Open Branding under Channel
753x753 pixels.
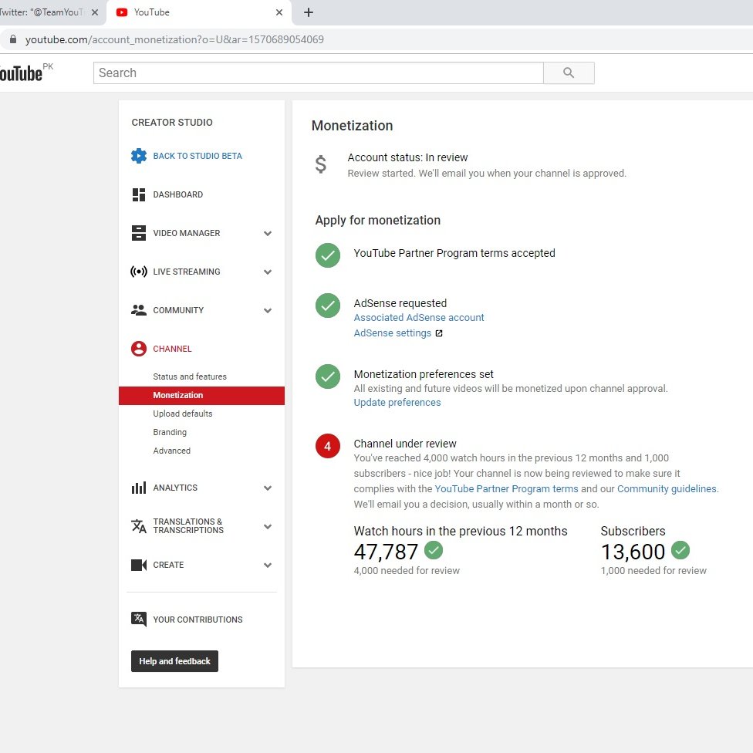[170, 432]
